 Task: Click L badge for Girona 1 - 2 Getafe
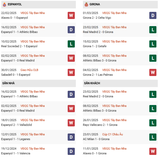pyautogui.click(x=153, y=44)
